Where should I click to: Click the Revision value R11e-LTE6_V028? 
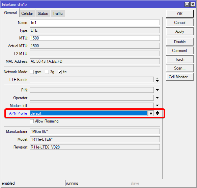(x=95, y=147)
